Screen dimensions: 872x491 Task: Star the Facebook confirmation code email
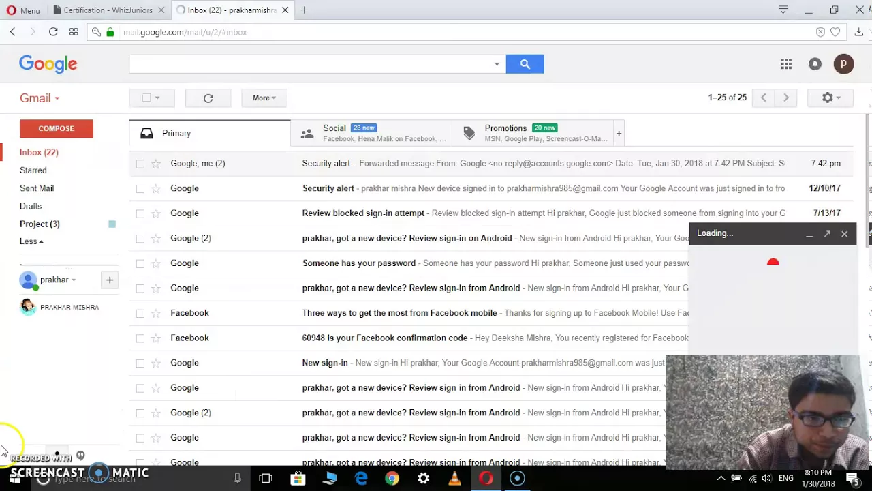pyautogui.click(x=156, y=338)
